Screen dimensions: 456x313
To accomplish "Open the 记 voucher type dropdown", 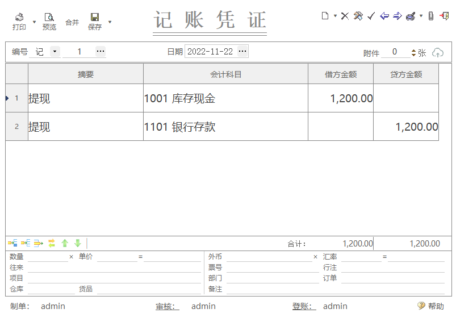I will tap(55, 52).
